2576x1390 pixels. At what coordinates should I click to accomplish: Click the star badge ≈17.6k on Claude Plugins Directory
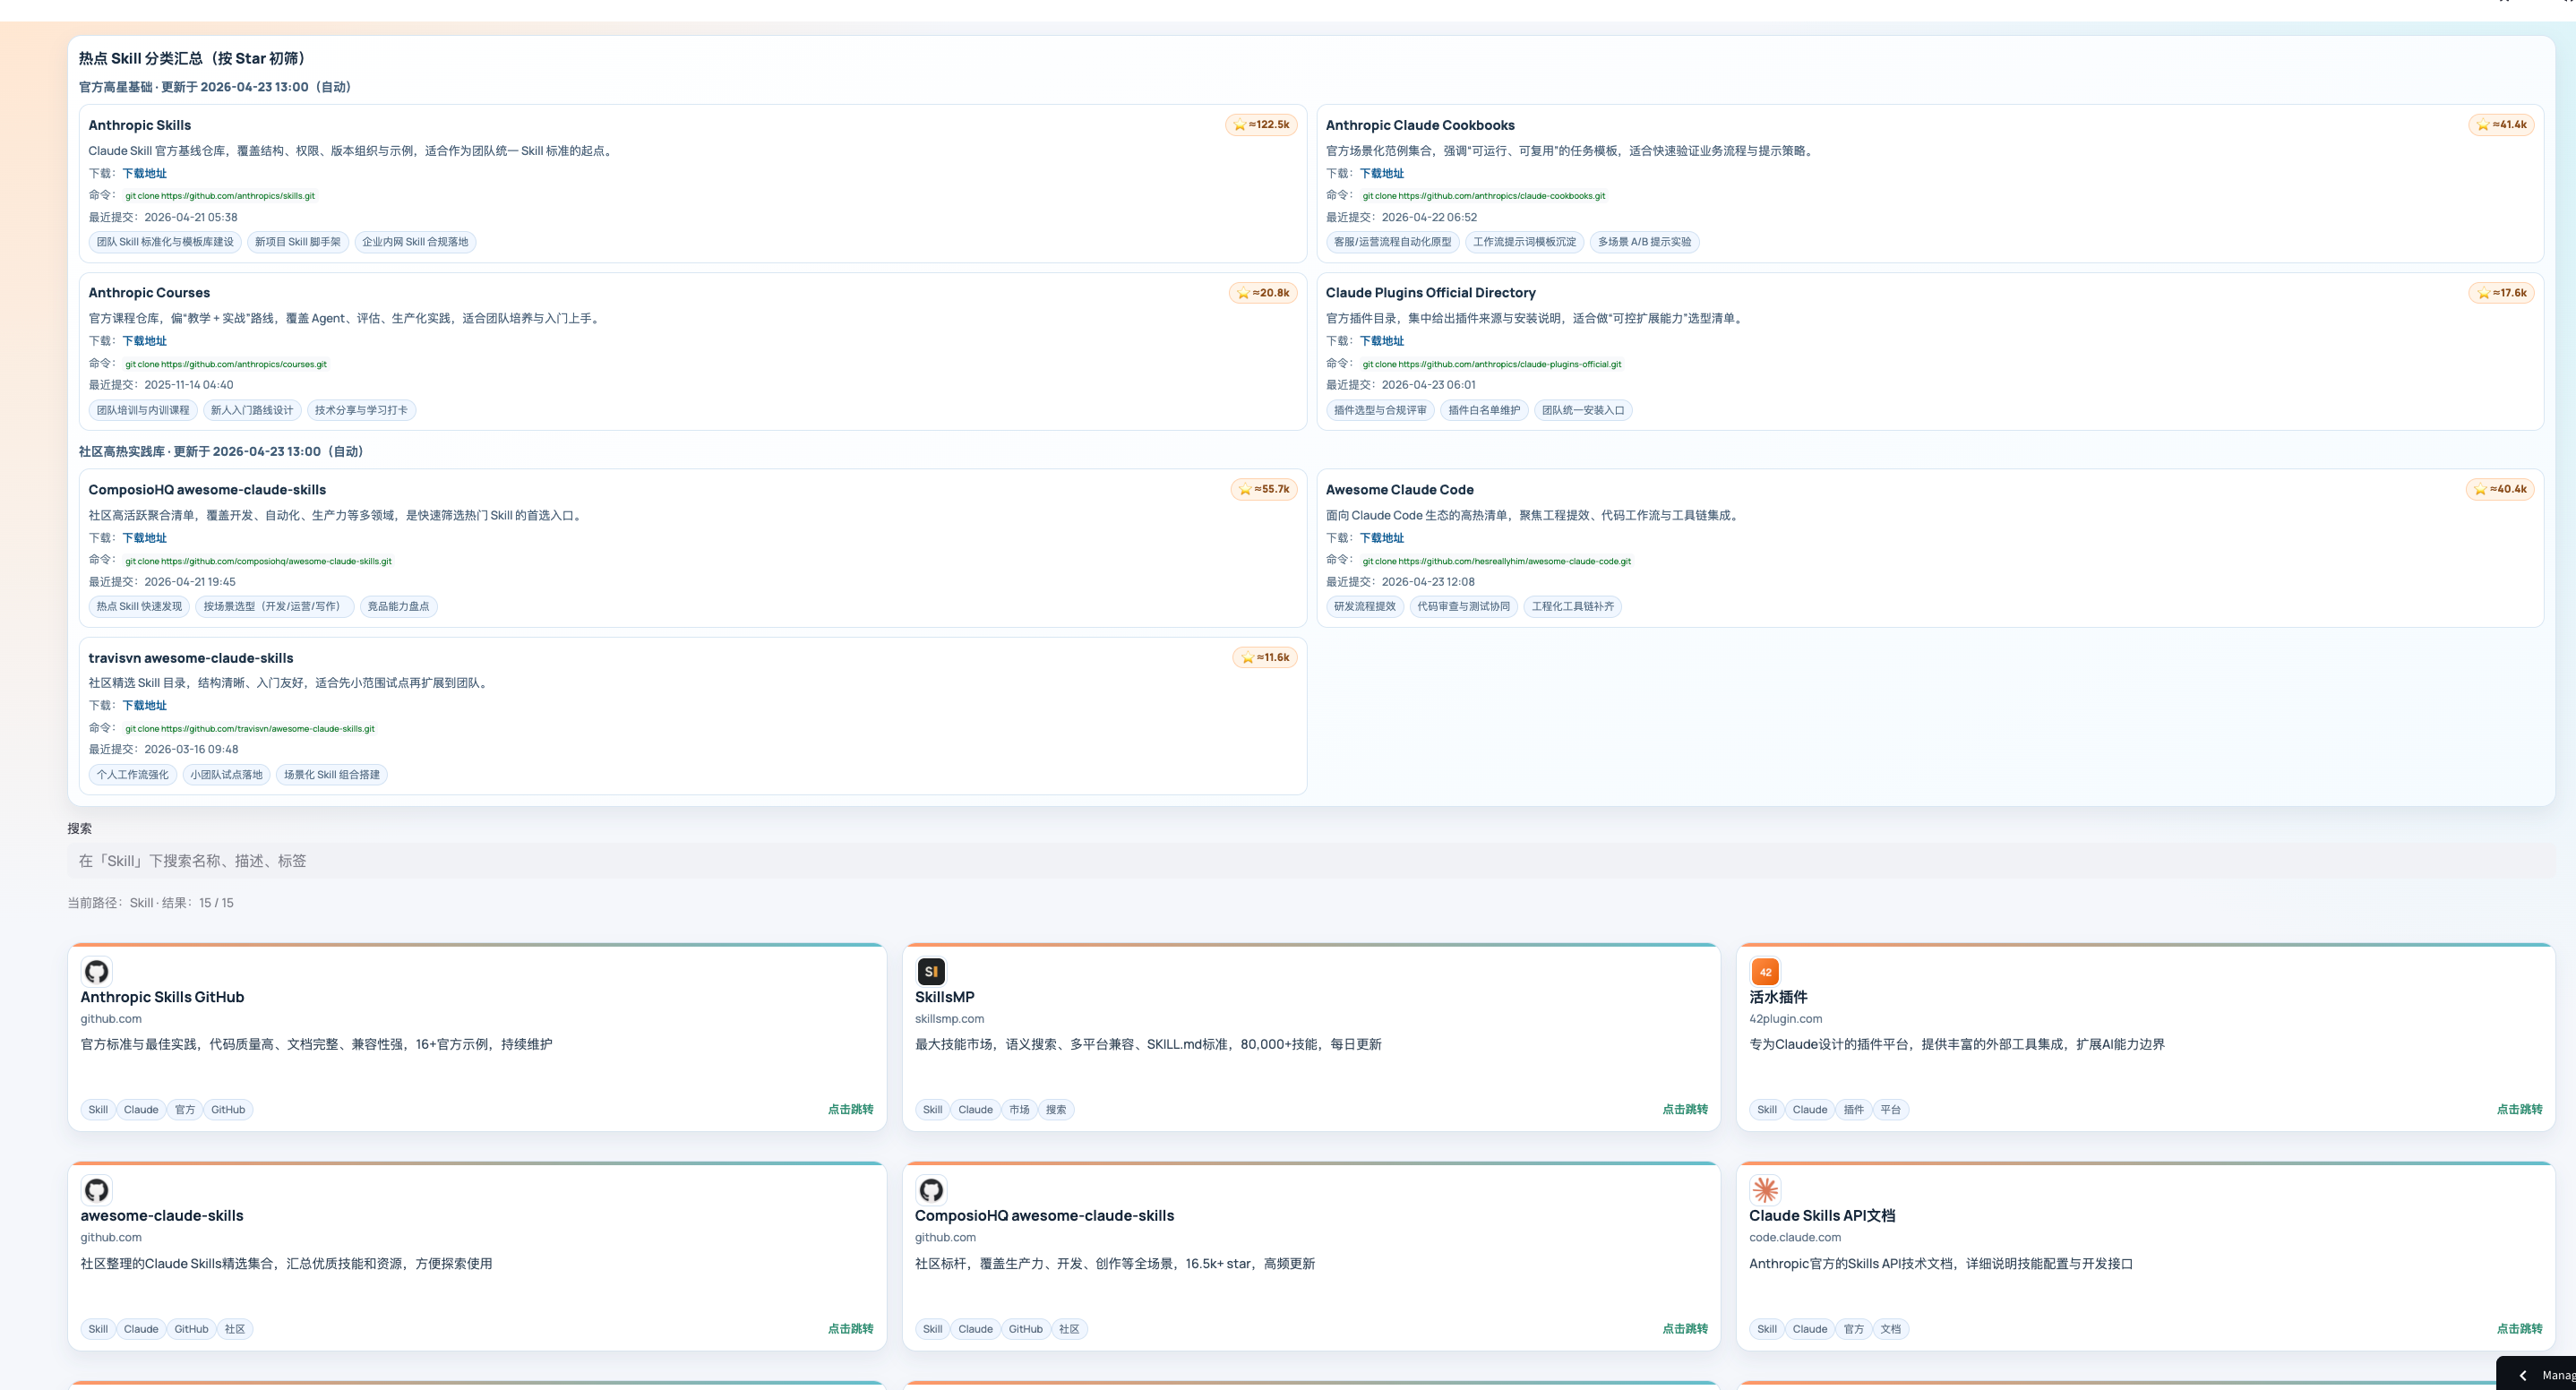[2501, 293]
